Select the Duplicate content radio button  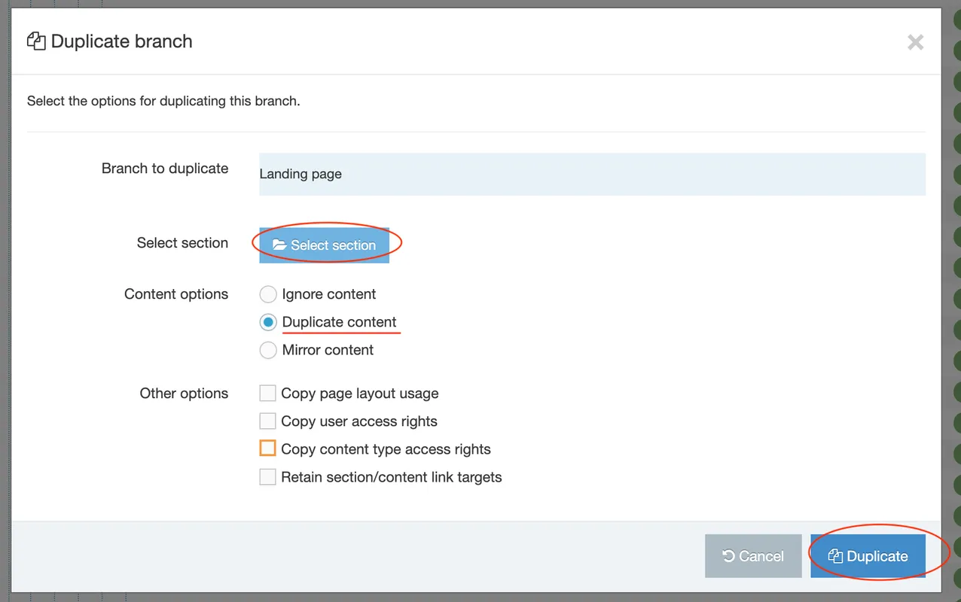pos(268,322)
